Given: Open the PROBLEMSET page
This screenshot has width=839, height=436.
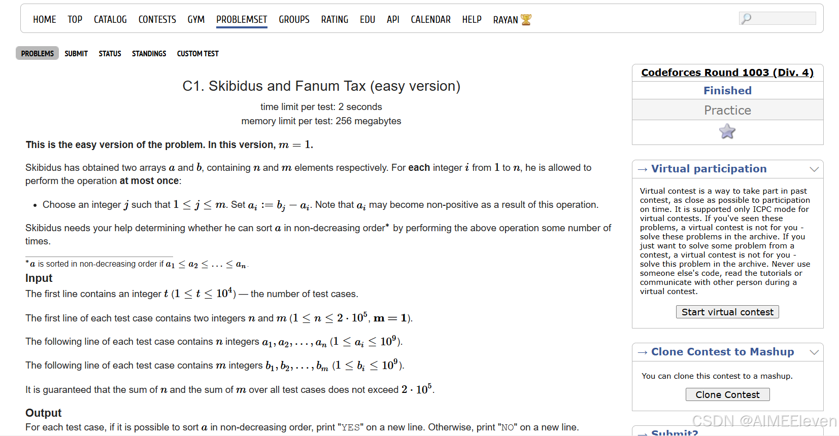Looking at the screenshot, I should click(x=242, y=20).
